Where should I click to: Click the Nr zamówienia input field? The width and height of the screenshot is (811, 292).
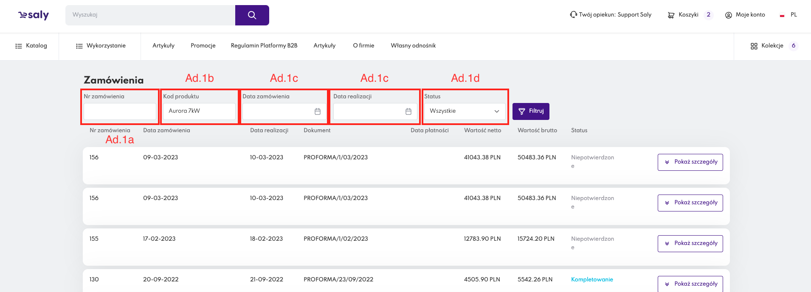[x=120, y=111]
